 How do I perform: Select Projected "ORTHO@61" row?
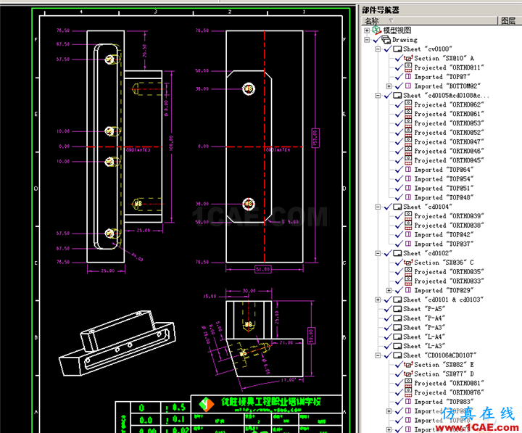[449, 115]
